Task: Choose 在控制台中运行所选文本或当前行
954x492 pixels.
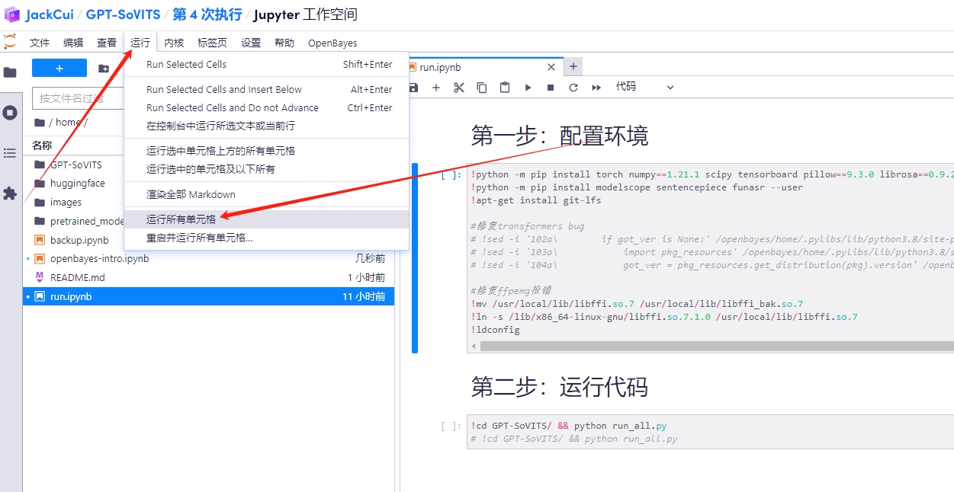Action: pos(267,126)
